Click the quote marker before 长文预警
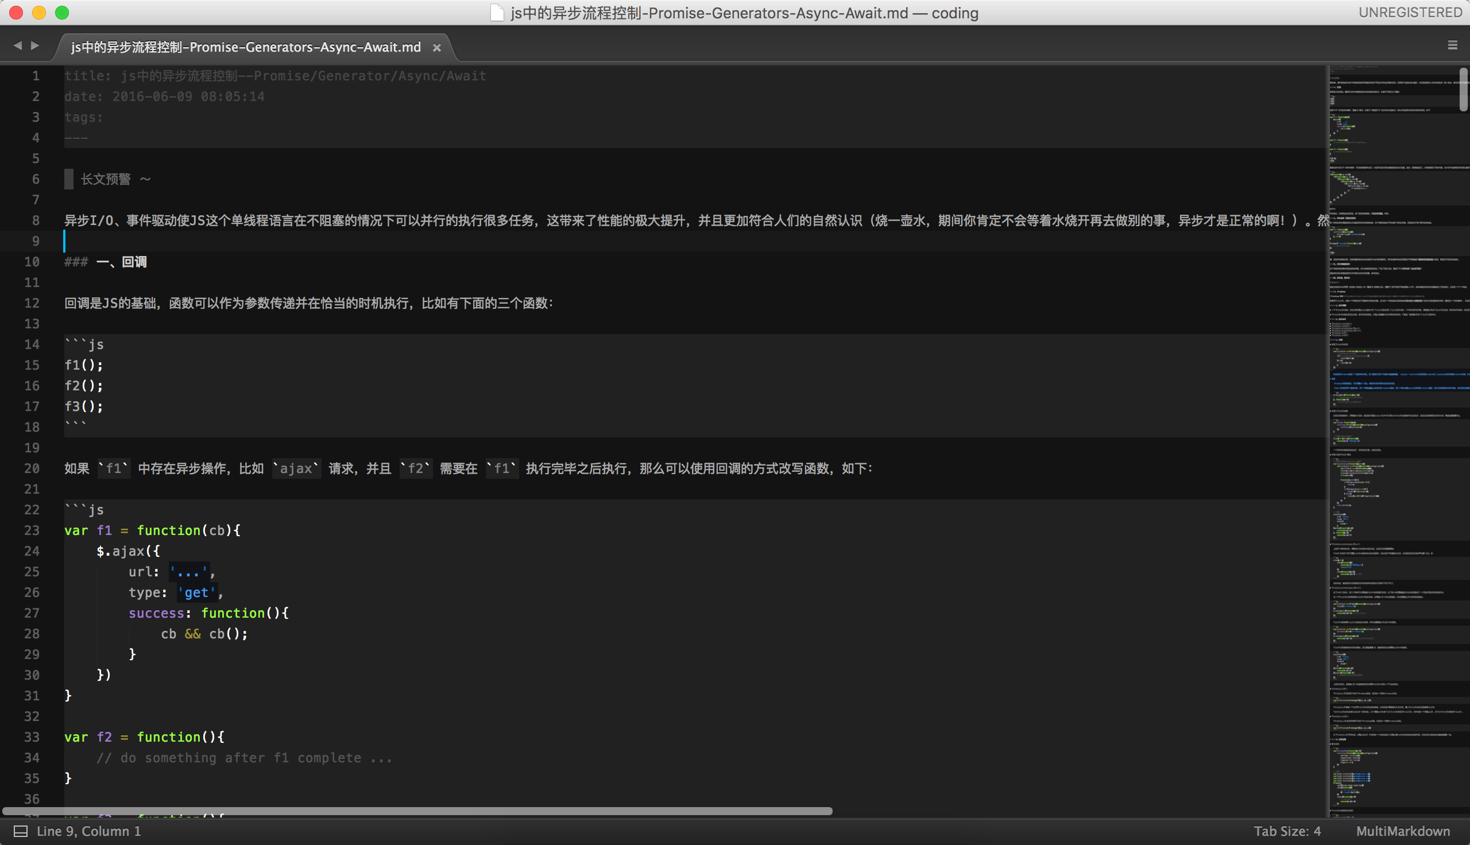Image resolution: width=1470 pixels, height=845 pixels. click(68, 179)
